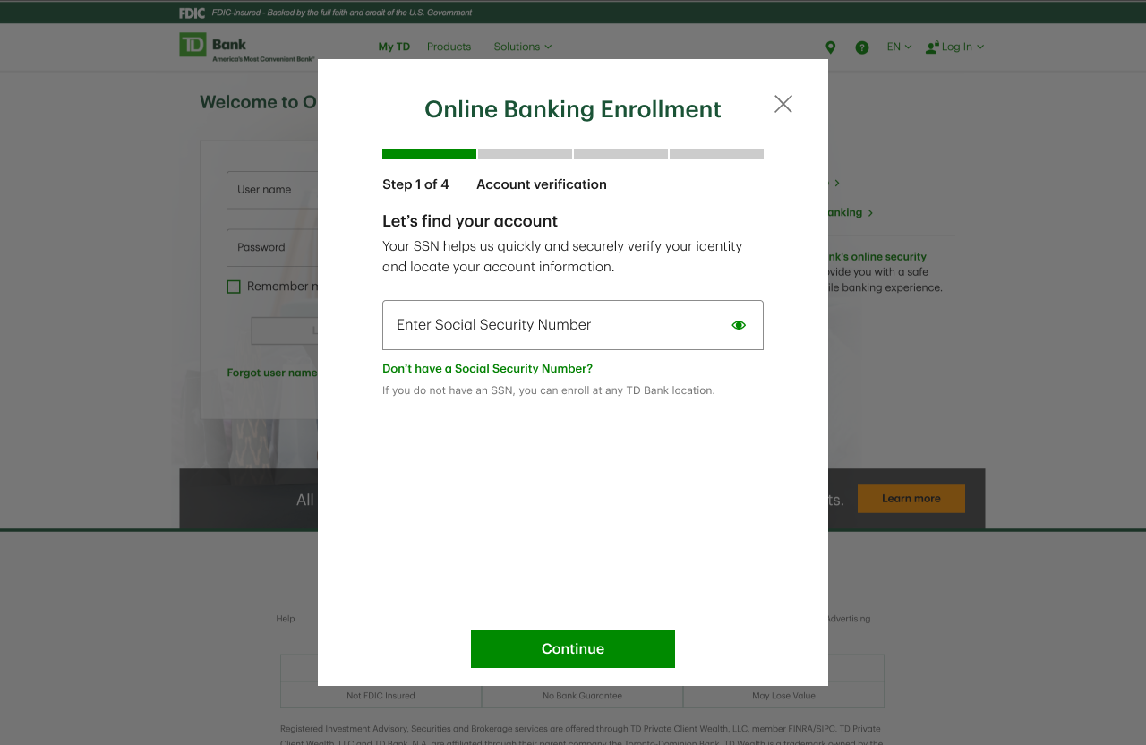This screenshot has width=1146, height=745.
Task: Check the Remember me checkbox
Action: click(234, 287)
